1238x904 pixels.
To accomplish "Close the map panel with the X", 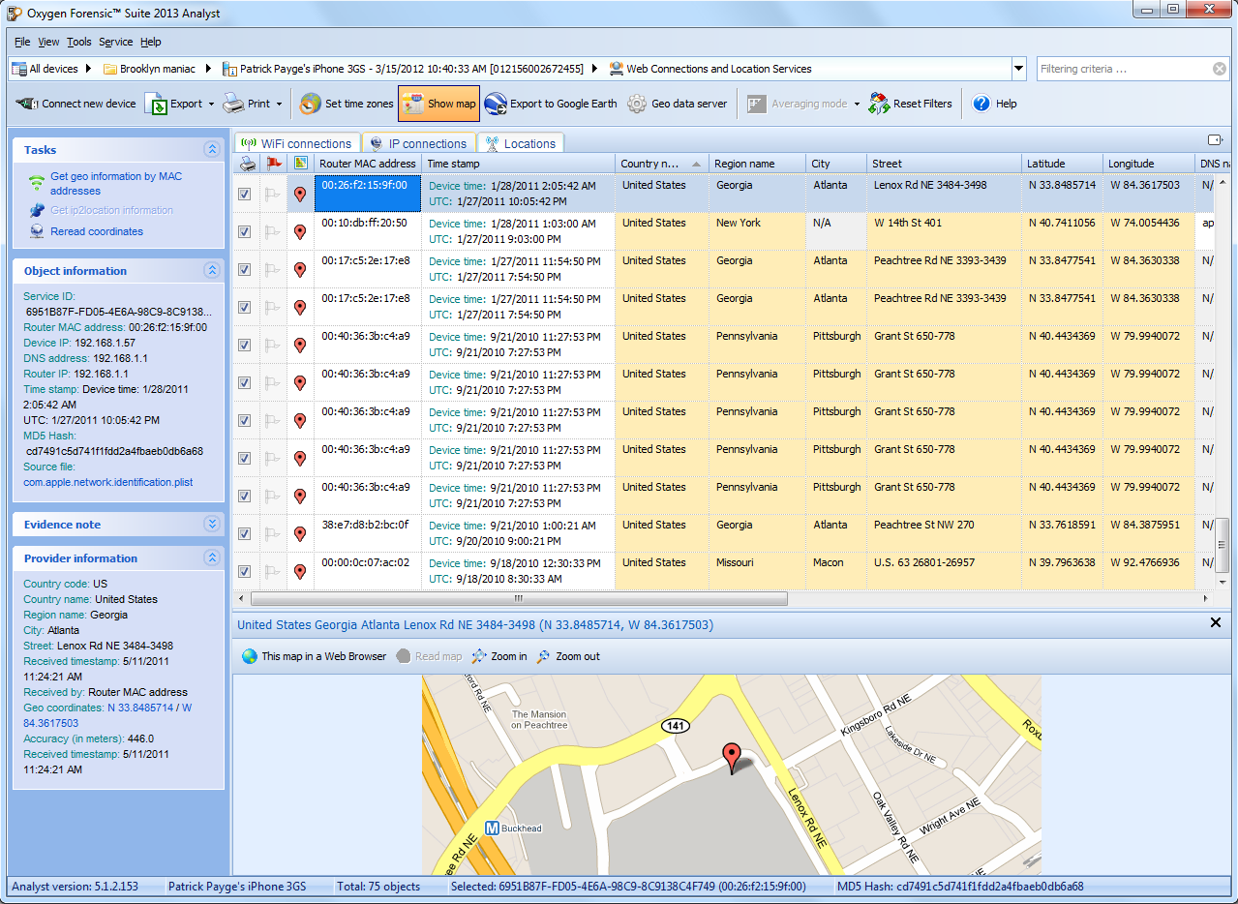I will click(x=1216, y=623).
